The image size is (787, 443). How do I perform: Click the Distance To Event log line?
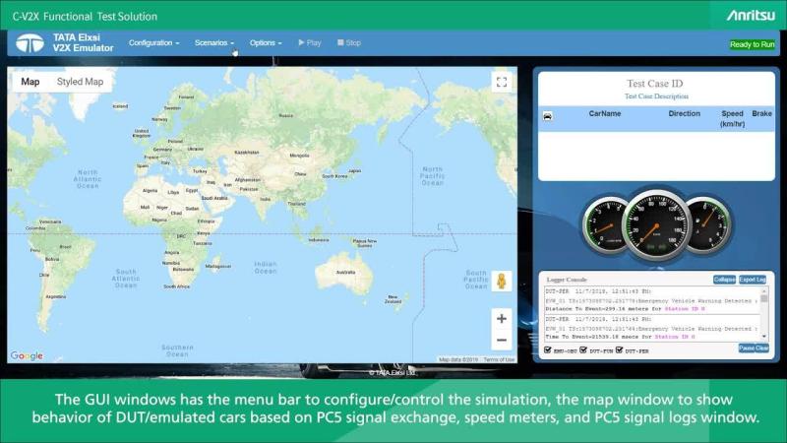pyautogui.click(x=626, y=308)
